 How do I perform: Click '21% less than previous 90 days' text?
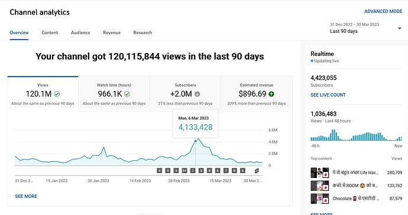click(x=185, y=103)
